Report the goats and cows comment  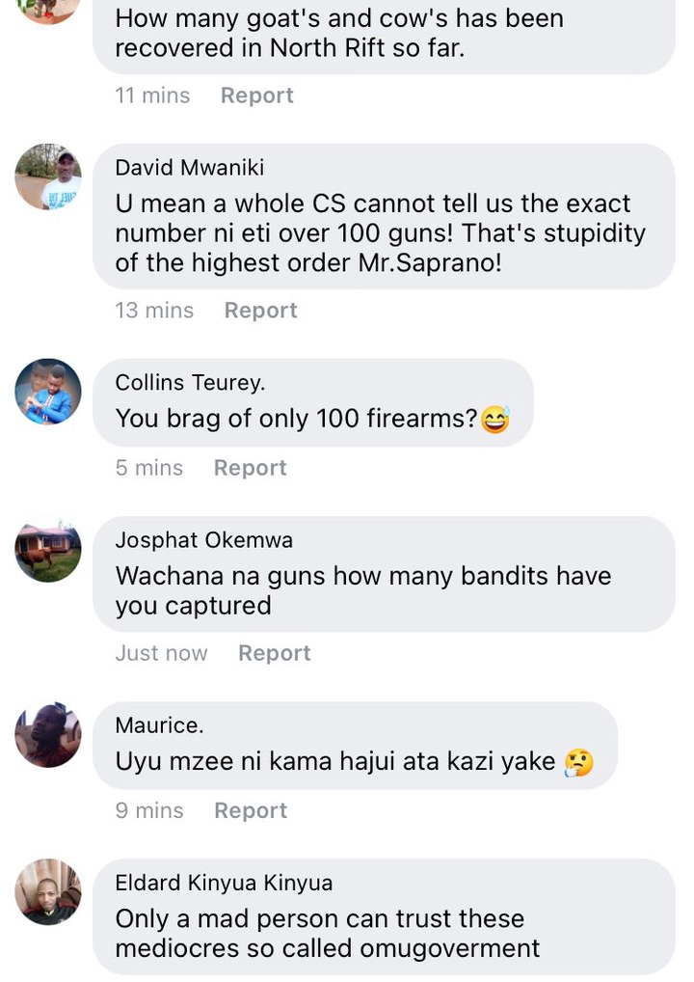coord(256,95)
